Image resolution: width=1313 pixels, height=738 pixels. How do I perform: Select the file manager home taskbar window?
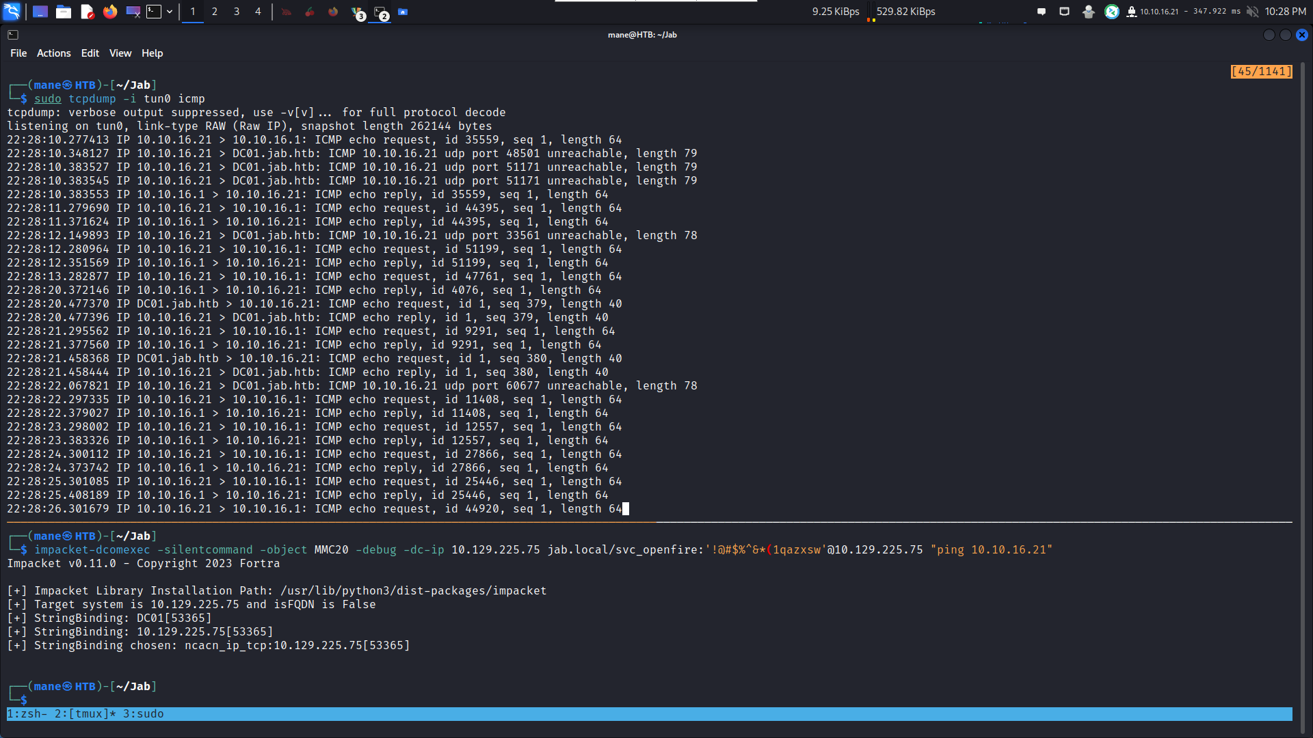[403, 12]
